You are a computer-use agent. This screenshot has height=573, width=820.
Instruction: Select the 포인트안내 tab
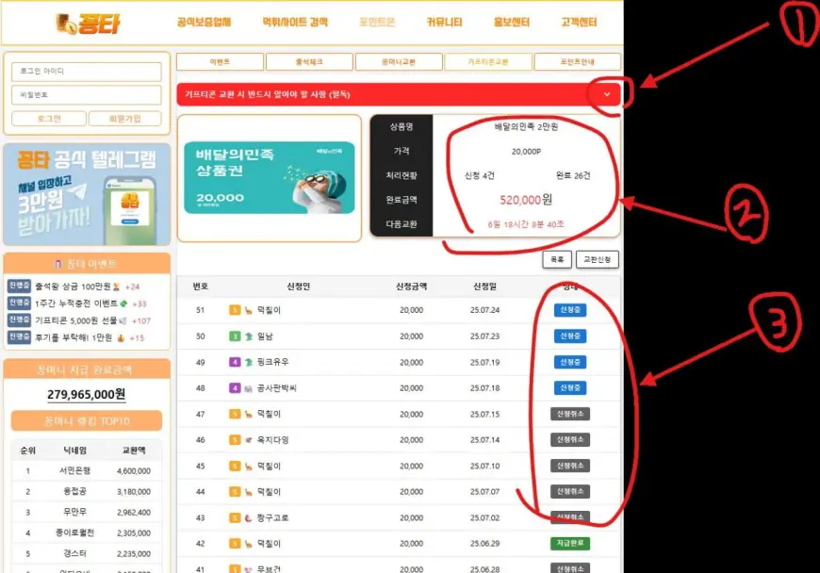577,62
